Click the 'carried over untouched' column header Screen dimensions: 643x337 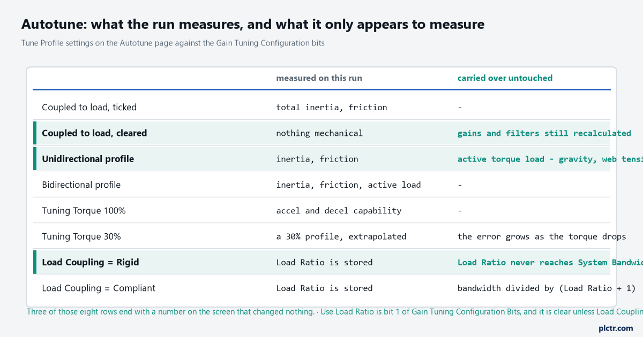tap(505, 78)
